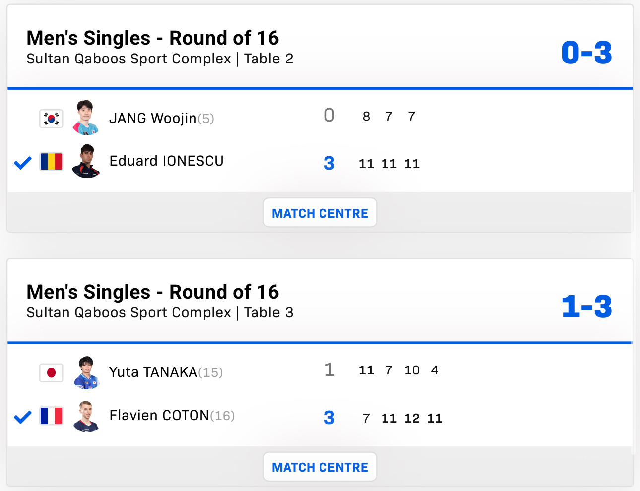
Task: Select the Round of 16 heading for Table 2
Action: pos(153,38)
